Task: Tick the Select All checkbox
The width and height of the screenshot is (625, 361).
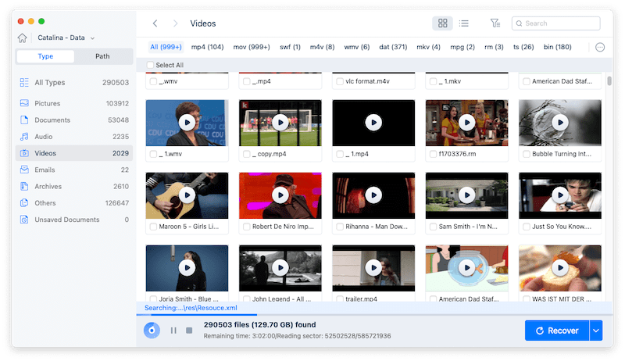Action: click(x=150, y=65)
